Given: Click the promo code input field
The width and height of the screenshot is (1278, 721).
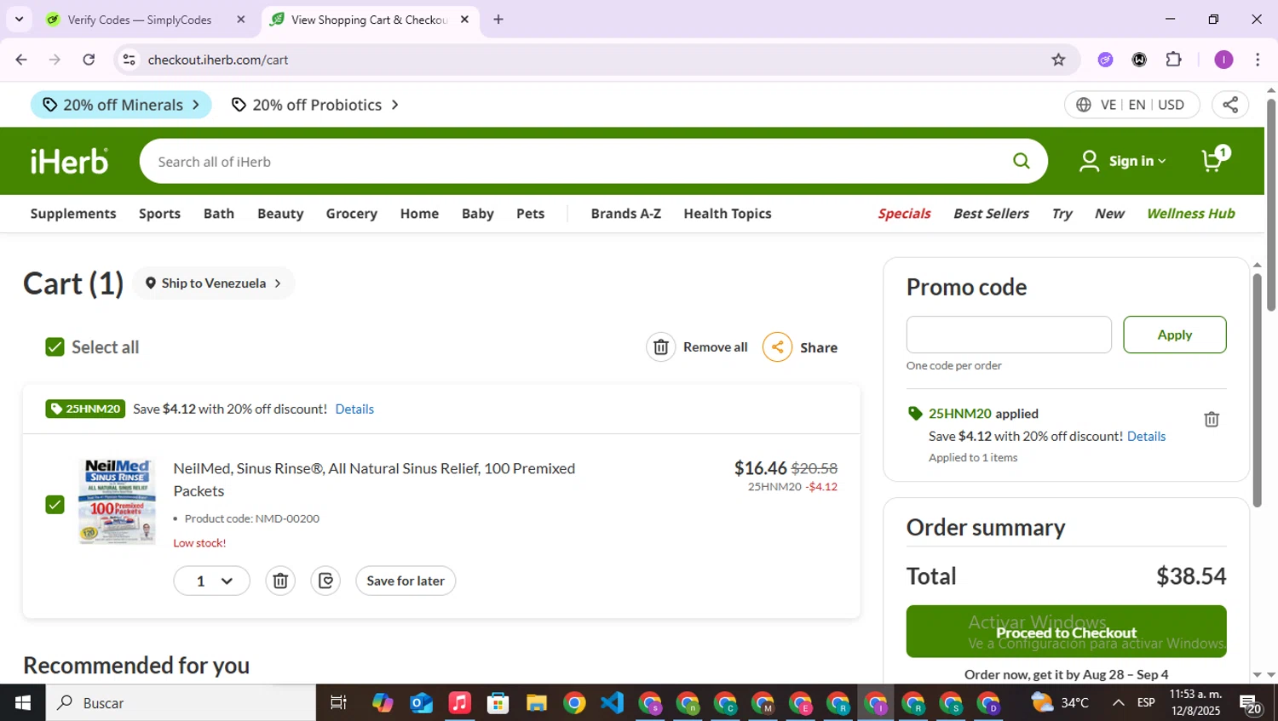Looking at the screenshot, I should coord(1009,335).
